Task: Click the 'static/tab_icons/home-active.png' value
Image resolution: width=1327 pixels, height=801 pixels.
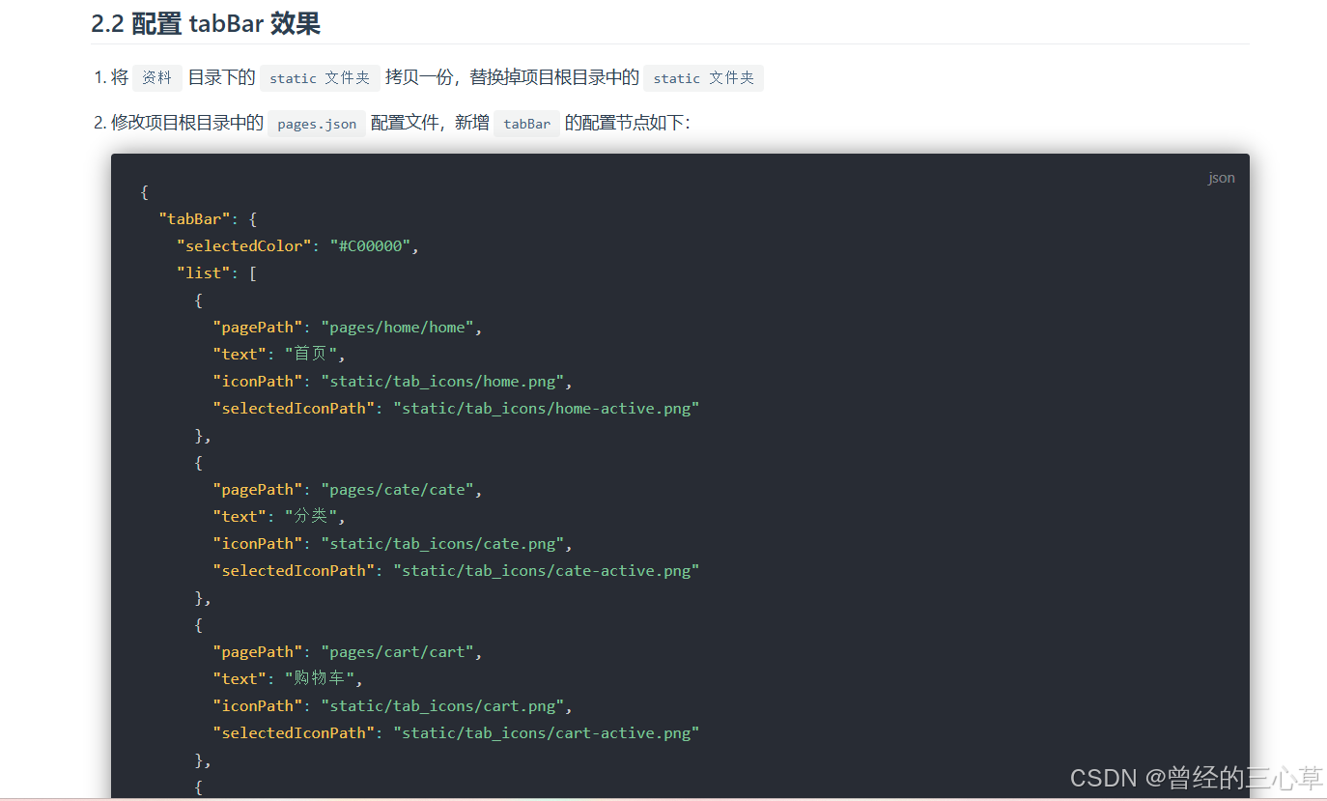Action: pyautogui.click(x=546, y=409)
